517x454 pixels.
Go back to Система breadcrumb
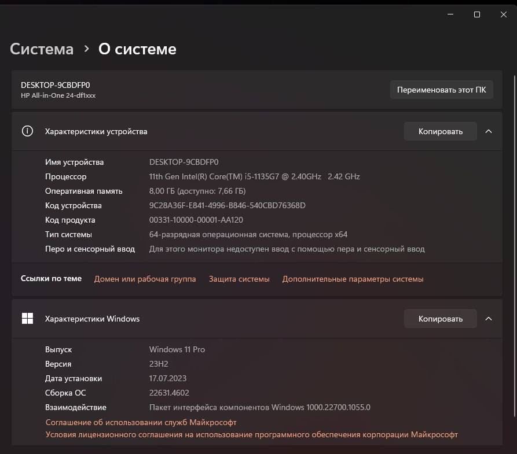pyautogui.click(x=42, y=49)
